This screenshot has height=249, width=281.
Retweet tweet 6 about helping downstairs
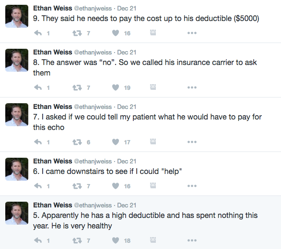click(x=77, y=186)
